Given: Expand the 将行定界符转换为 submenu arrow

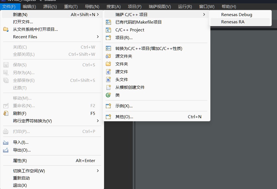Looking at the screenshot, I should click(98, 121).
